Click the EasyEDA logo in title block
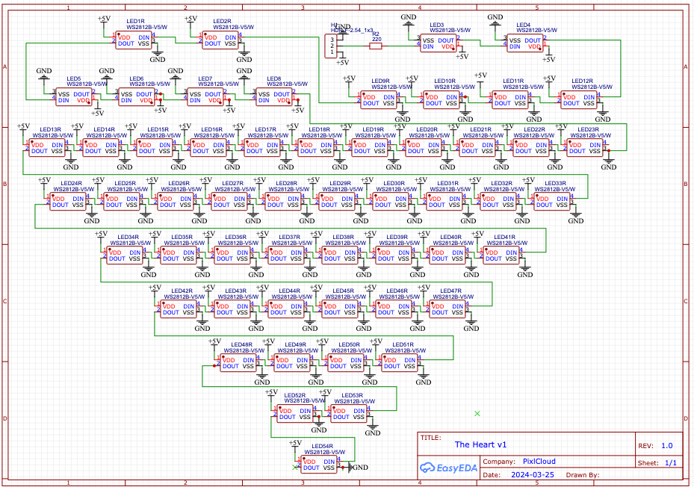 point(448,468)
